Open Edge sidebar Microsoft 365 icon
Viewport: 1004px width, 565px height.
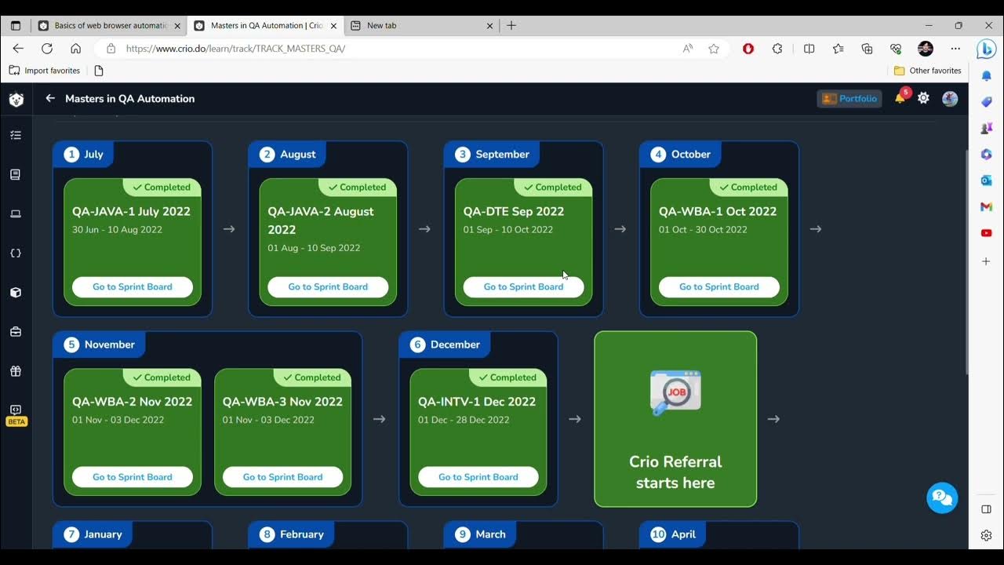click(987, 154)
